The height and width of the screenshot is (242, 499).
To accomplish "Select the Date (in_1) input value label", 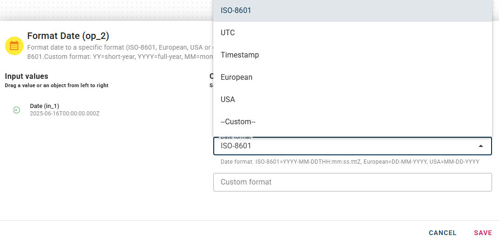I will (46, 107).
